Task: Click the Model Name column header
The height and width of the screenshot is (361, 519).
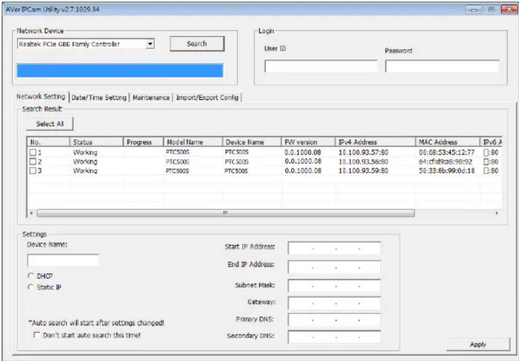Action: (193, 142)
